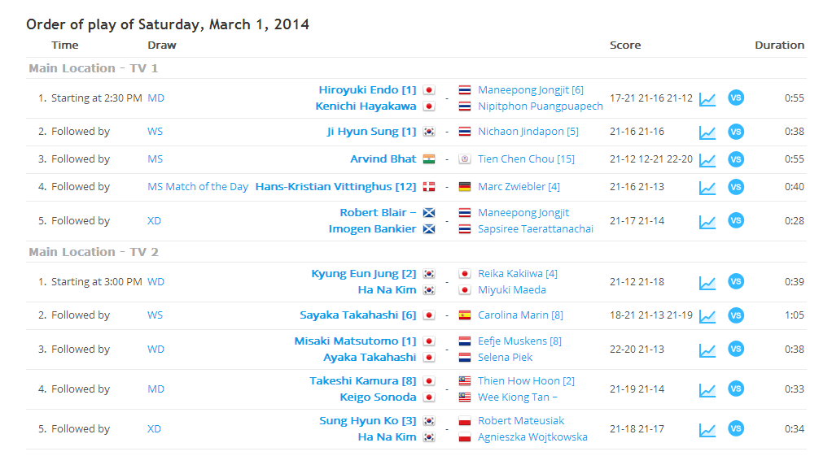Screen dimensions: 832x469
Task: Open chart icon for Endo/Hayakawa match
Action: [x=707, y=98]
